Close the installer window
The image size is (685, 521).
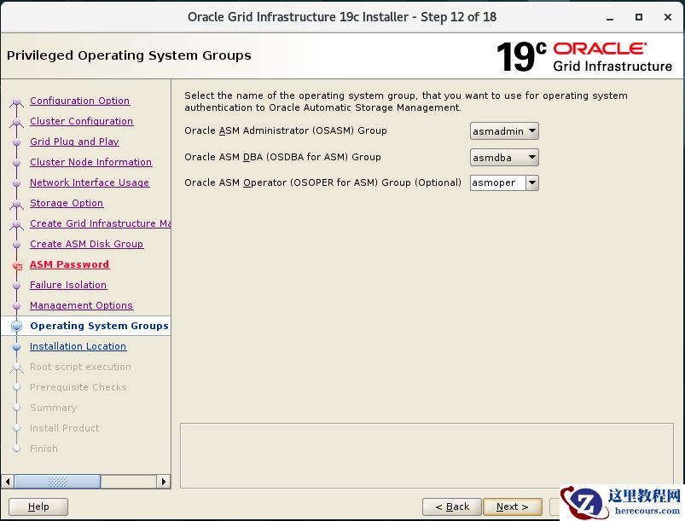pyautogui.click(x=668, y=17)
